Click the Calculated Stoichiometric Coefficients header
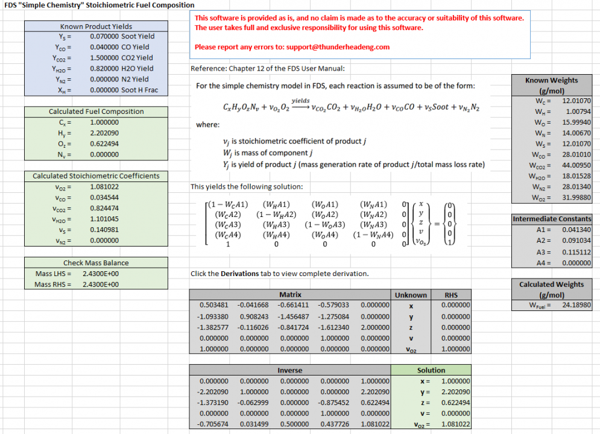The width and height of the screenshot is (600, 434). pos(96,176)
